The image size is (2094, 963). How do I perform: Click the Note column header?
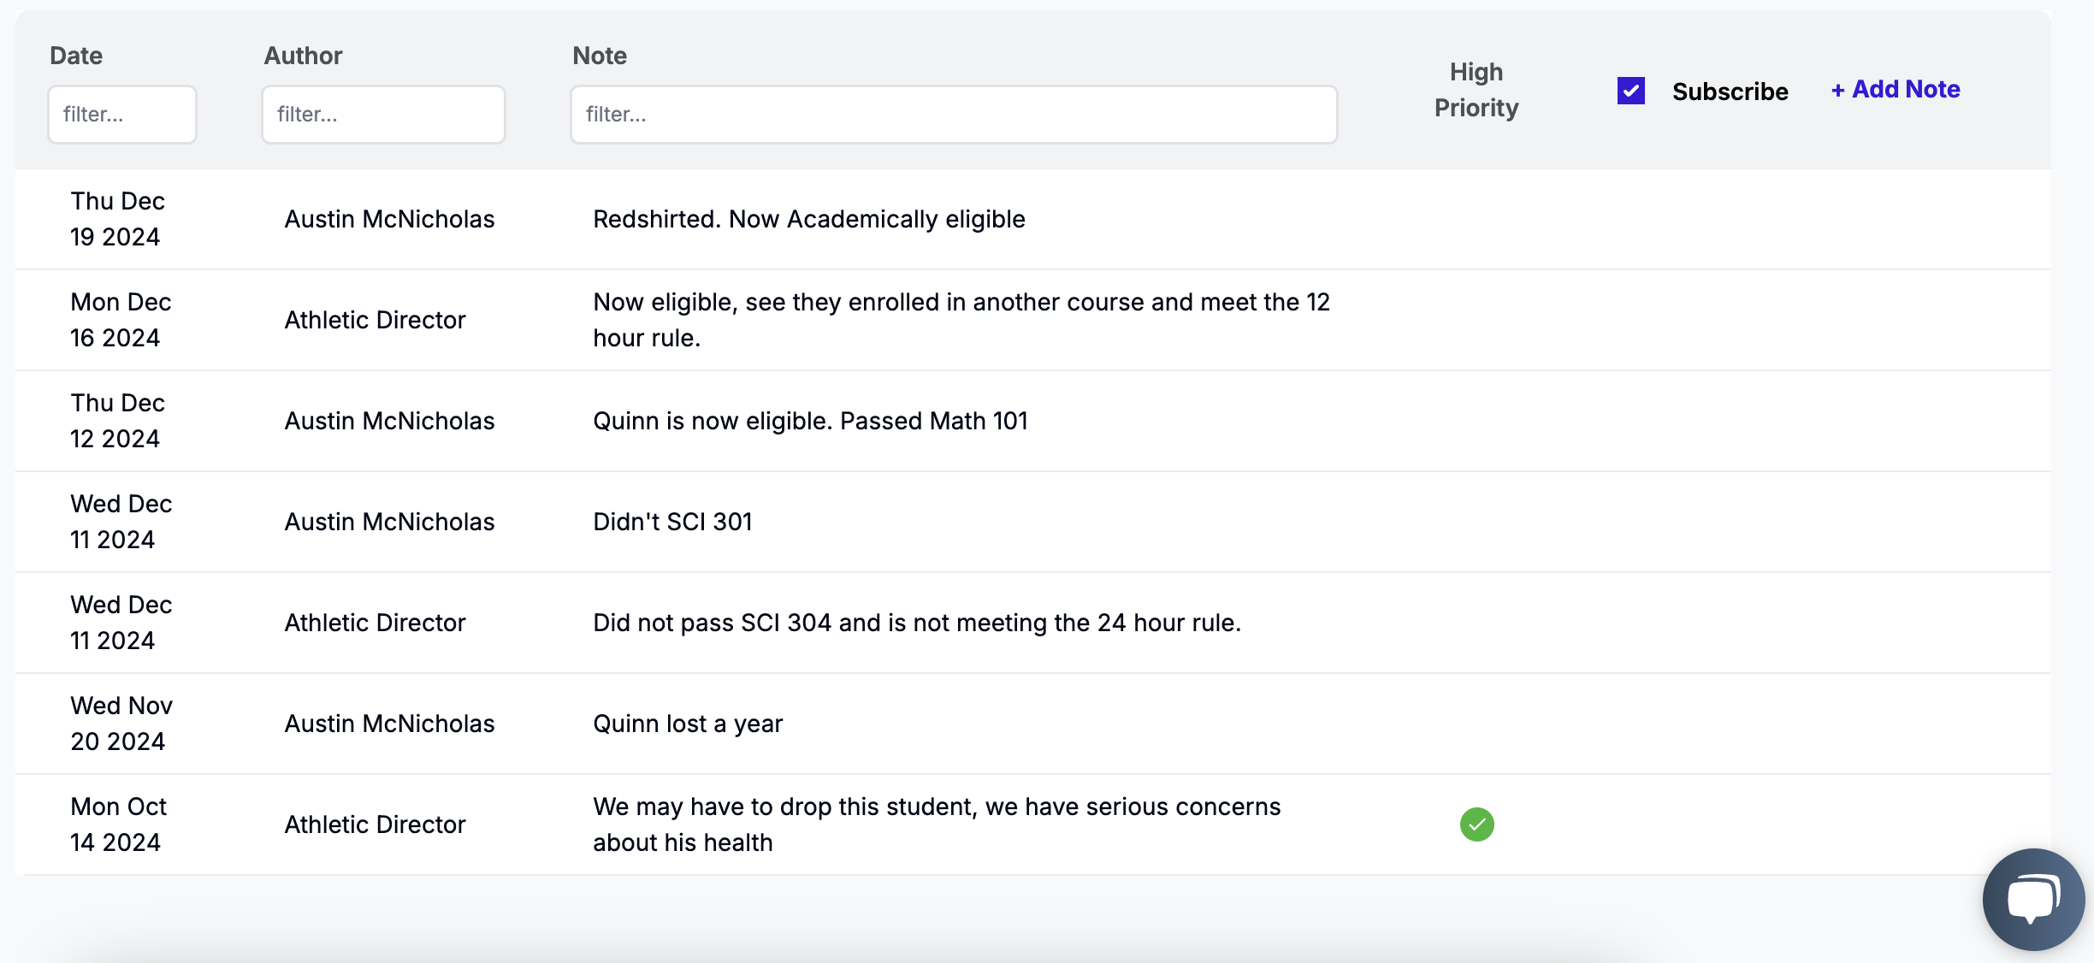click(600, 56)
